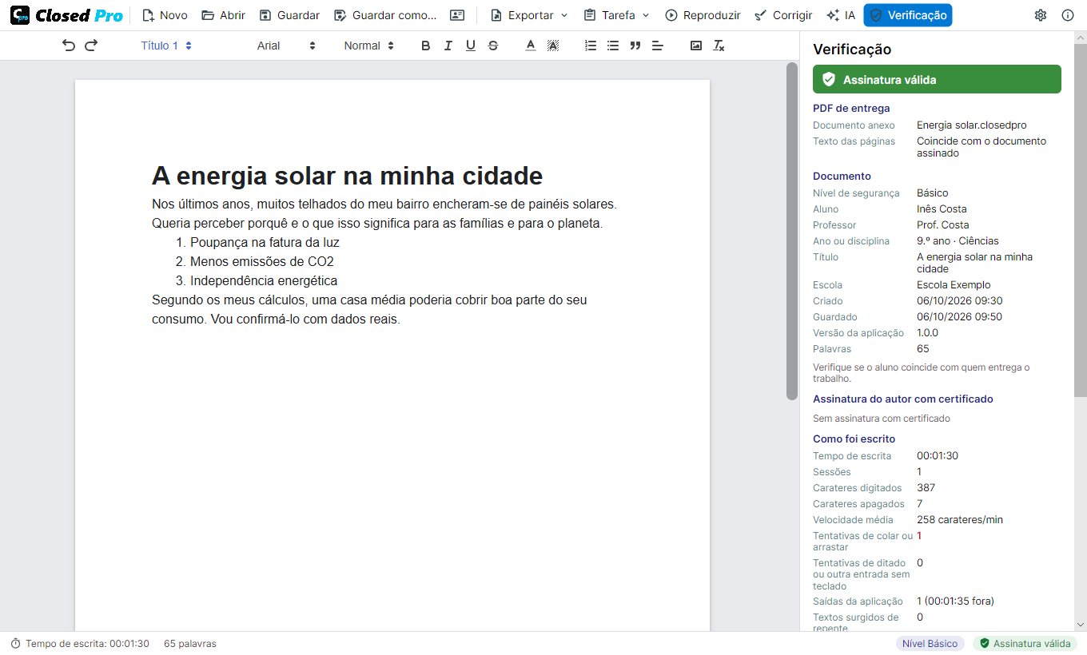This screenshot has width=1087, height=655.
Task: Open the Arial font dropdown
Action: coord(286,46)
